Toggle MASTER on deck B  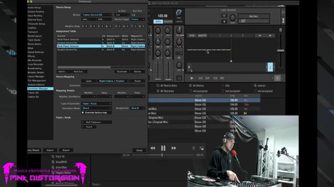(x=202, y=36)
